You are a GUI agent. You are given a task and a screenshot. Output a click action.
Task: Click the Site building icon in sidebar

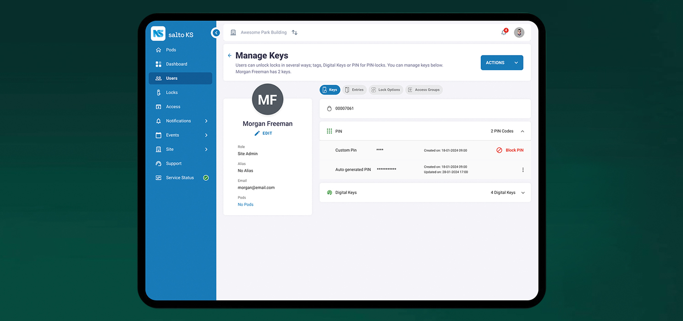(x=159, y=149)
